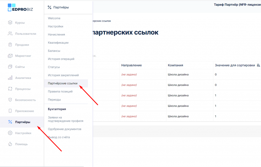The image size is (261, 167).
Task: Click the Безопасность shield icon
Action: tap(10, 100)
